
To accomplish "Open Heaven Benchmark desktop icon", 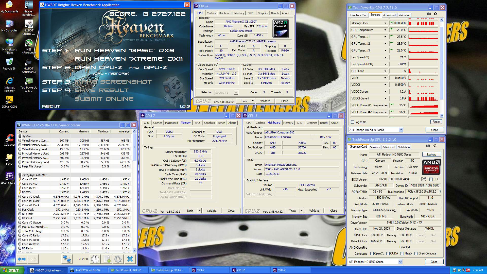I will point(28,8).
